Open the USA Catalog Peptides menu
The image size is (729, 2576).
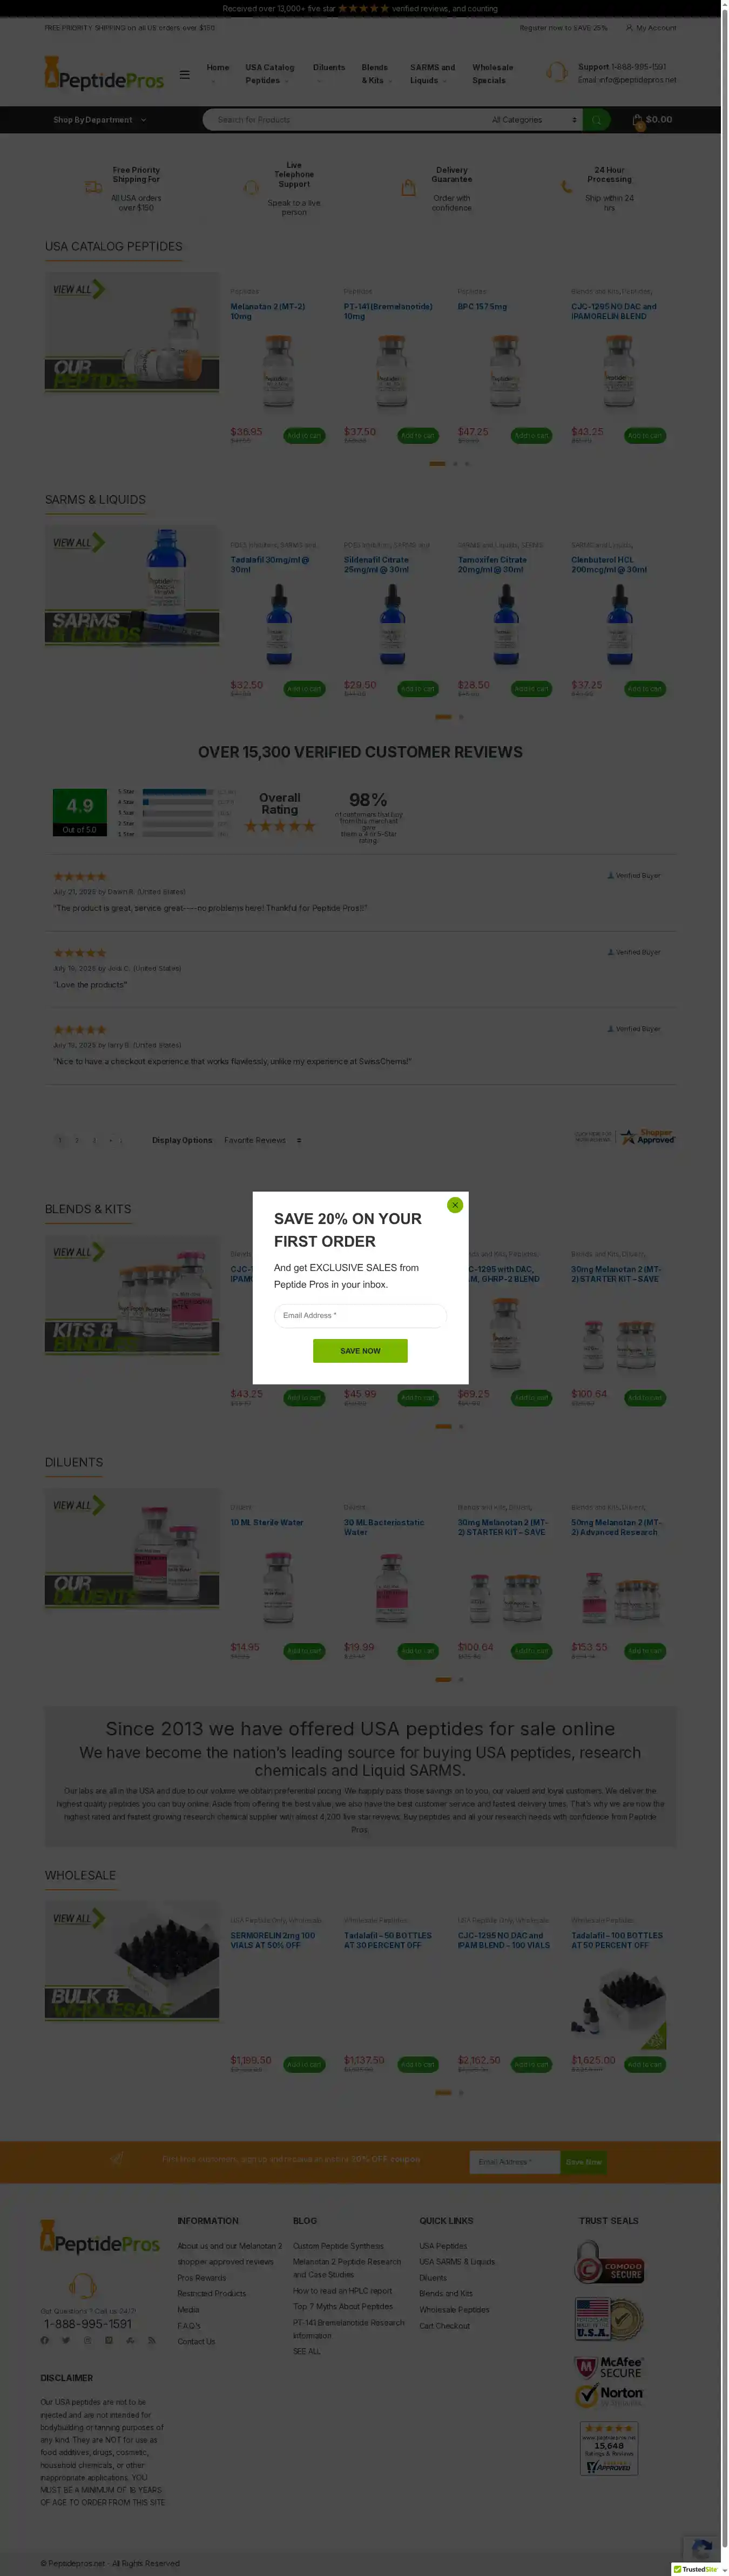tap(270, 74)
